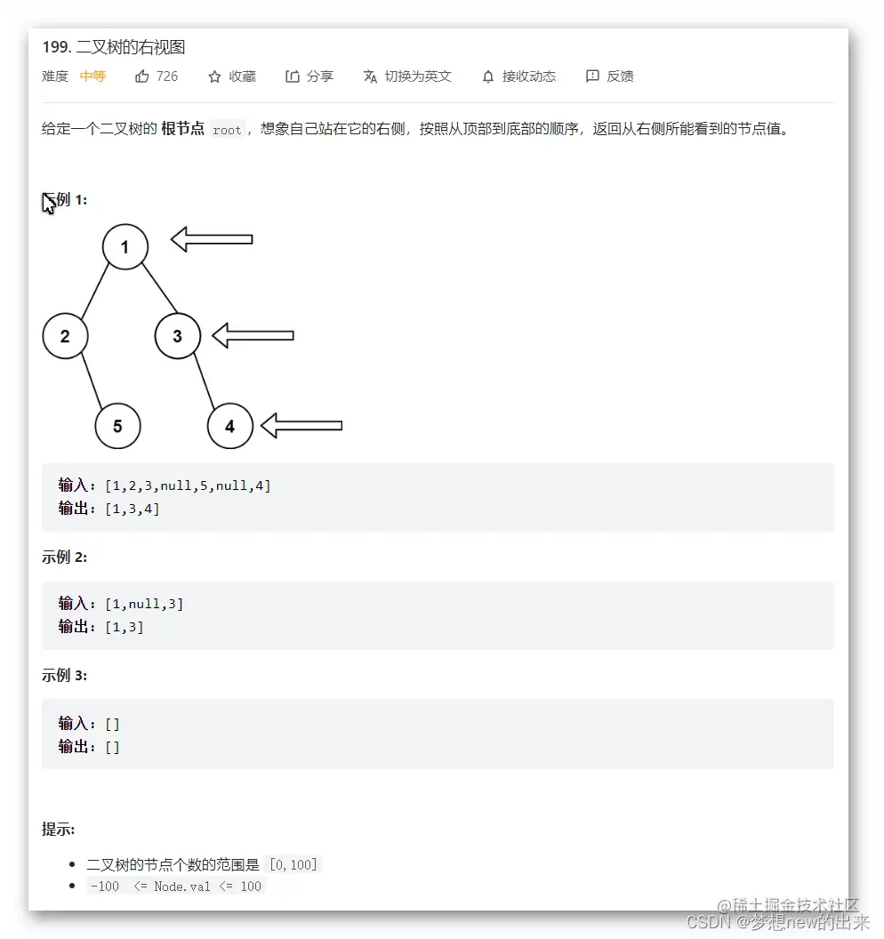Toggle 接收动态 notification subscription
This screenshot has height=939, width=884.
point(488,76)
